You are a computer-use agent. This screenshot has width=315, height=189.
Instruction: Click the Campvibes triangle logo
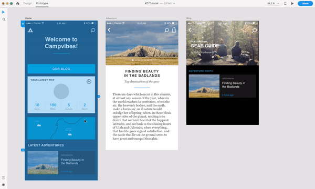(x=30, y=30)
